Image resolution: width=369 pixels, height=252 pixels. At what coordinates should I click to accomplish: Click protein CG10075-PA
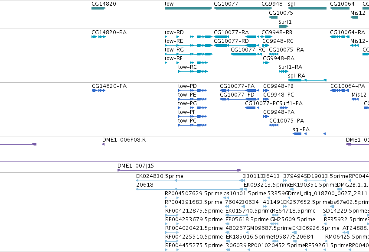click(x=274, y=125)
